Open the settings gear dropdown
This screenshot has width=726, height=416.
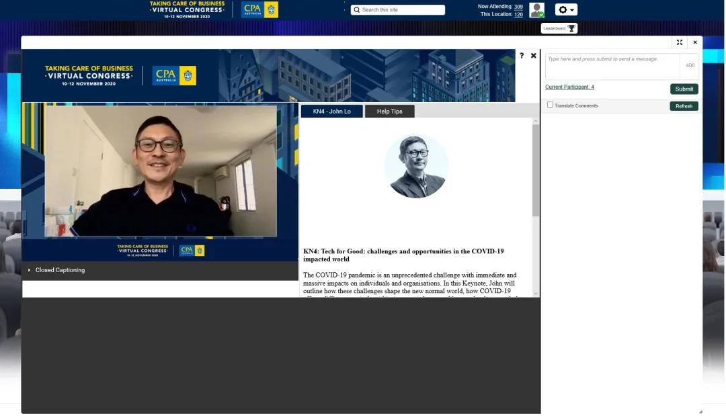tap(566, 10)
